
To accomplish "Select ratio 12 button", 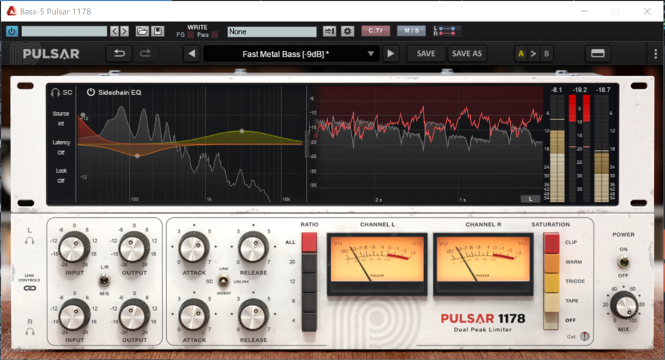I will tap(309, 282).
